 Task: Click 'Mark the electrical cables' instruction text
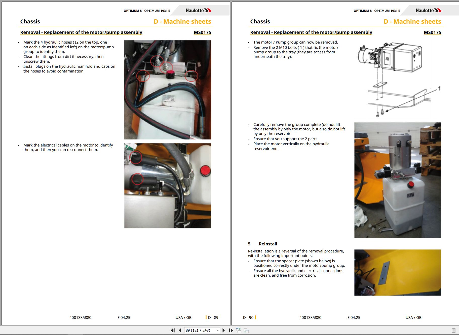68,147
